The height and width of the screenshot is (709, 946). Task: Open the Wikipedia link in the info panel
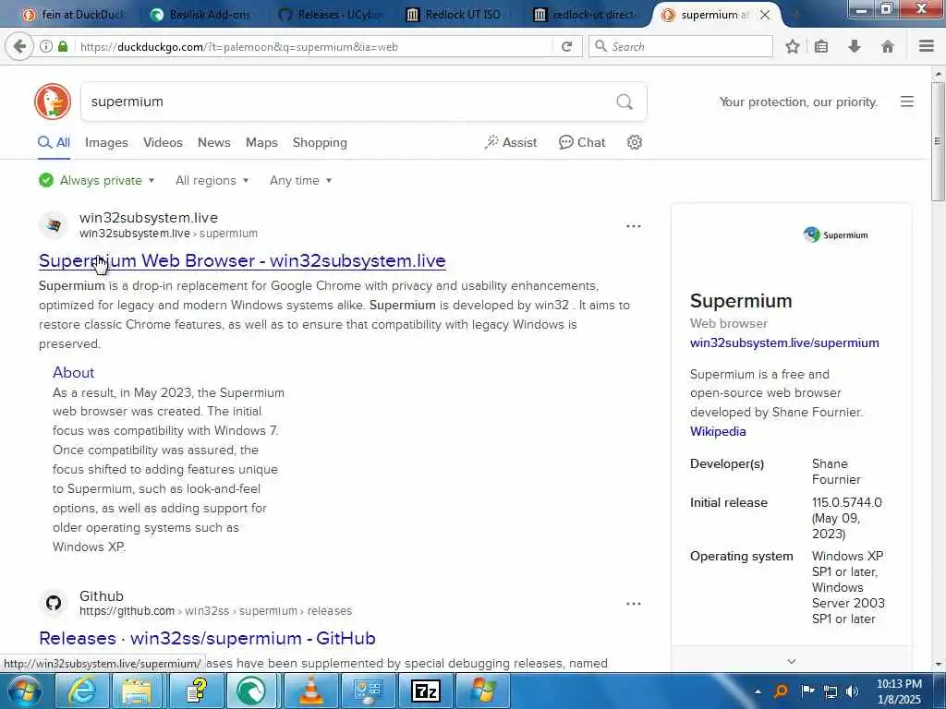718,431
